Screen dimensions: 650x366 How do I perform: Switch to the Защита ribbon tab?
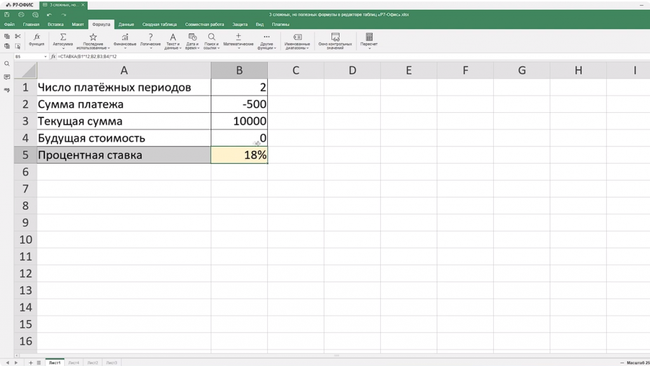[239, 25]
